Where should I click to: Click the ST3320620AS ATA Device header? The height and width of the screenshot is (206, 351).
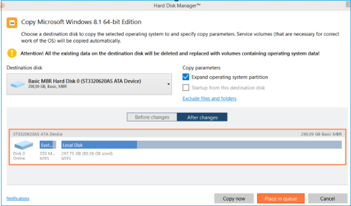tap(38, 134)
